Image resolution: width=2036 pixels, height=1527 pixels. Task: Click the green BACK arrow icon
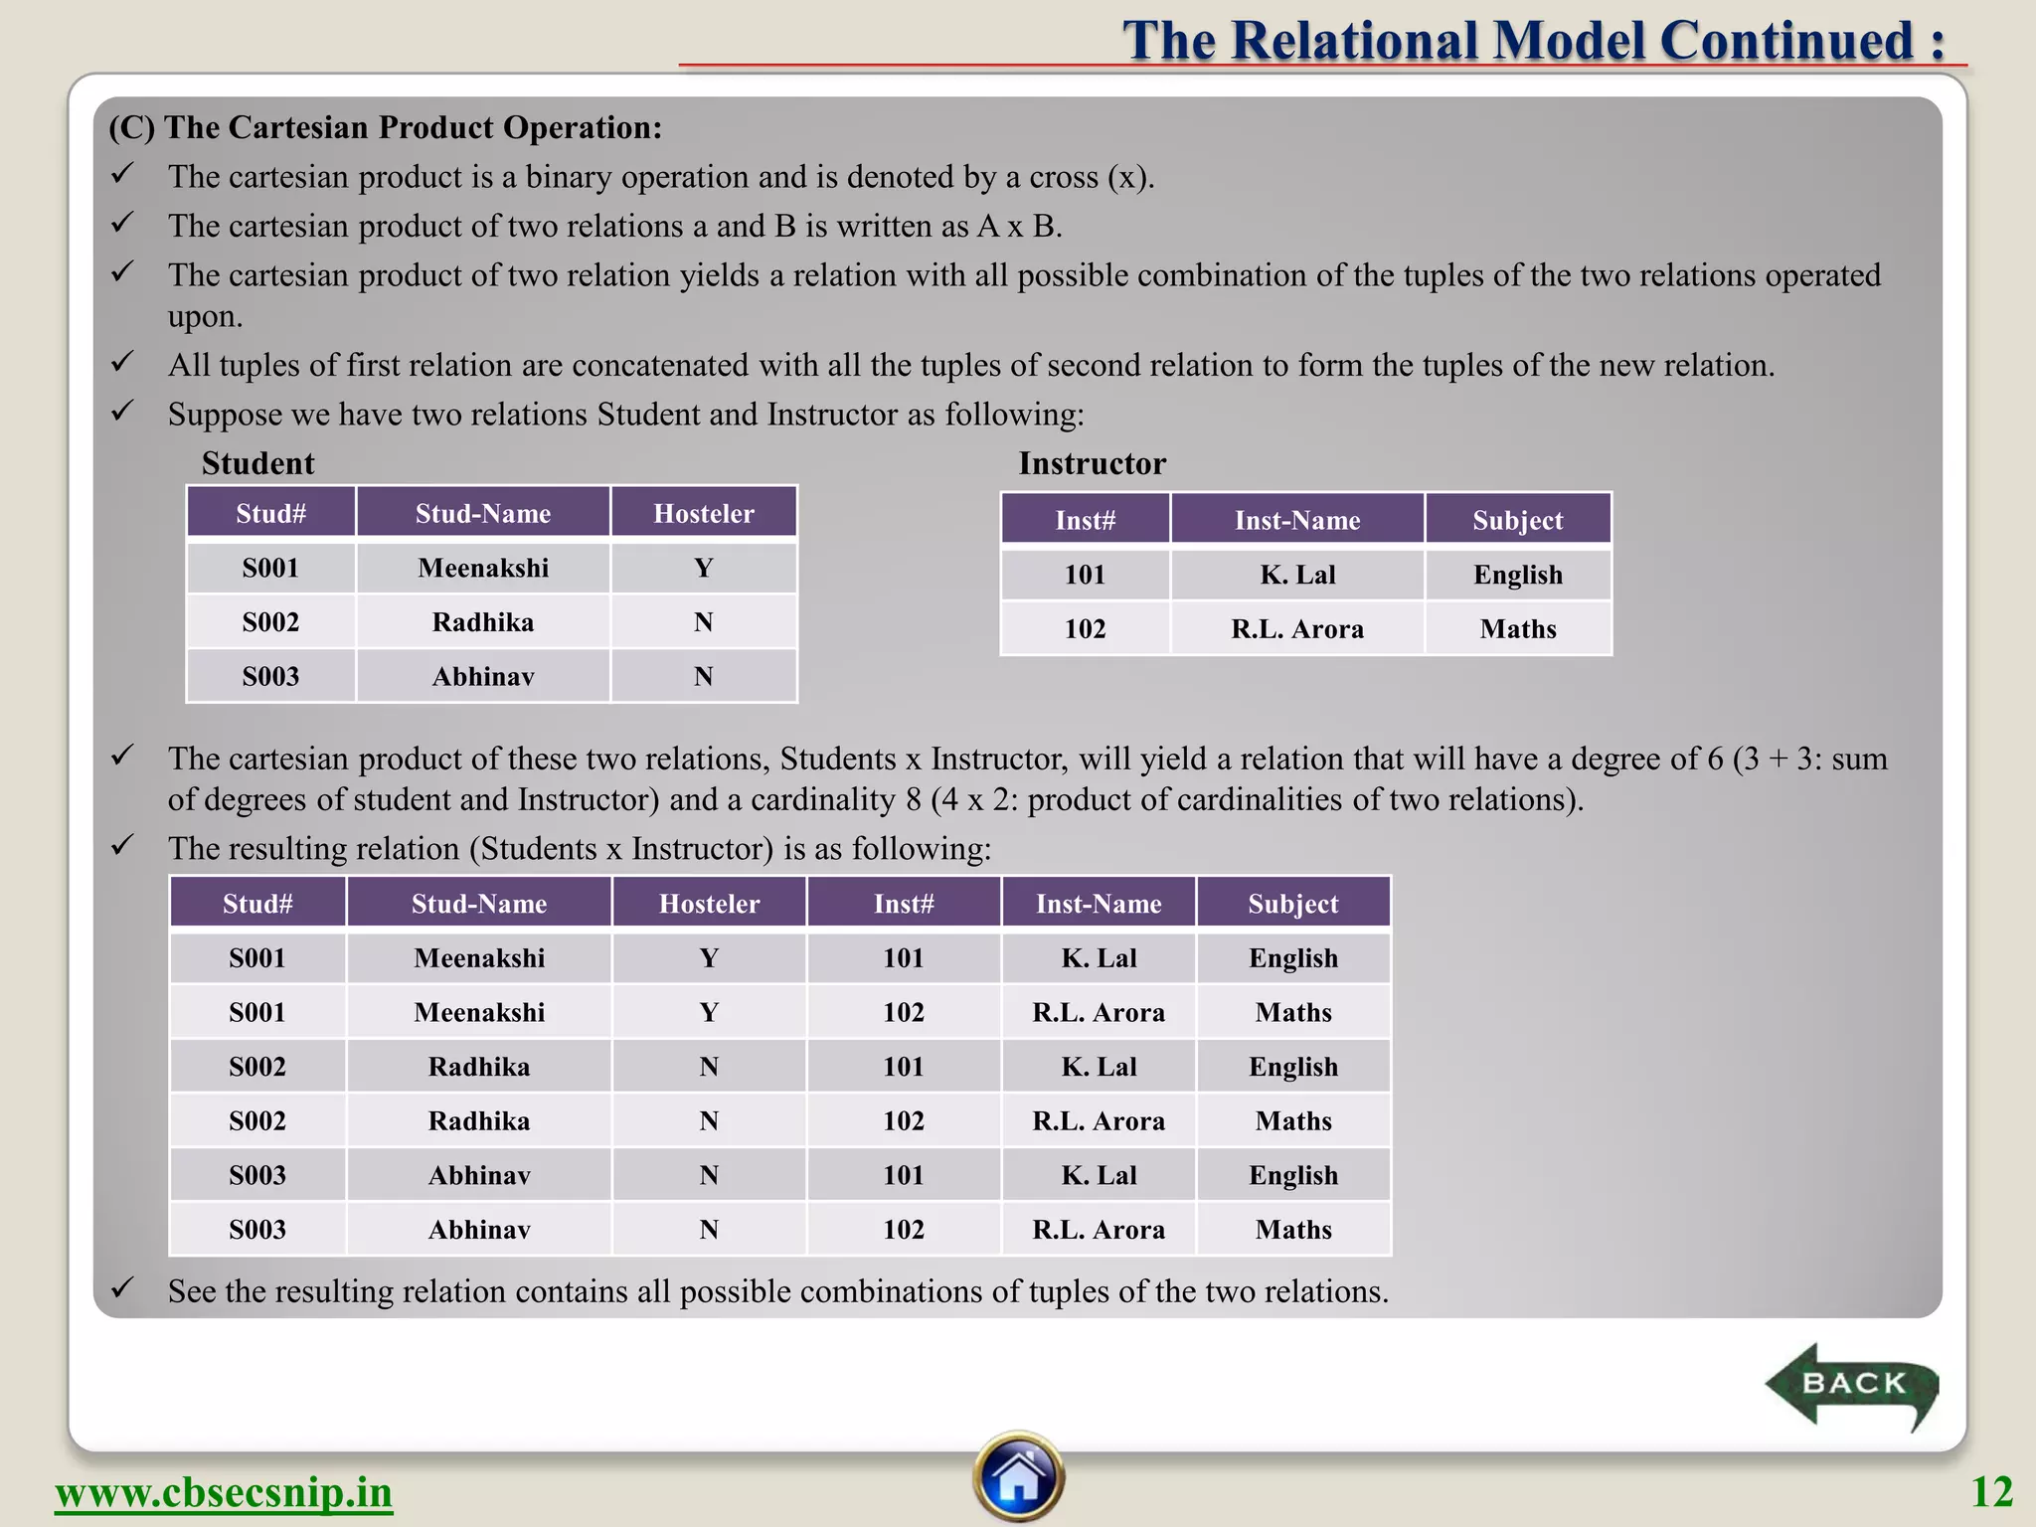click(1849, 1384)
